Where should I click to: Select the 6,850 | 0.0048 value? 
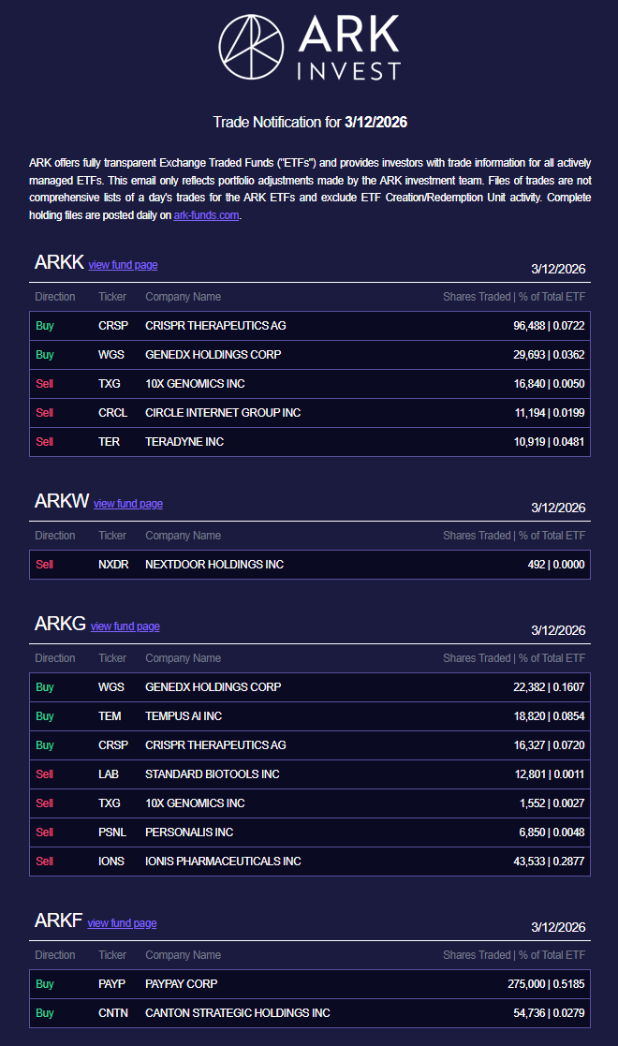(552, 832)
